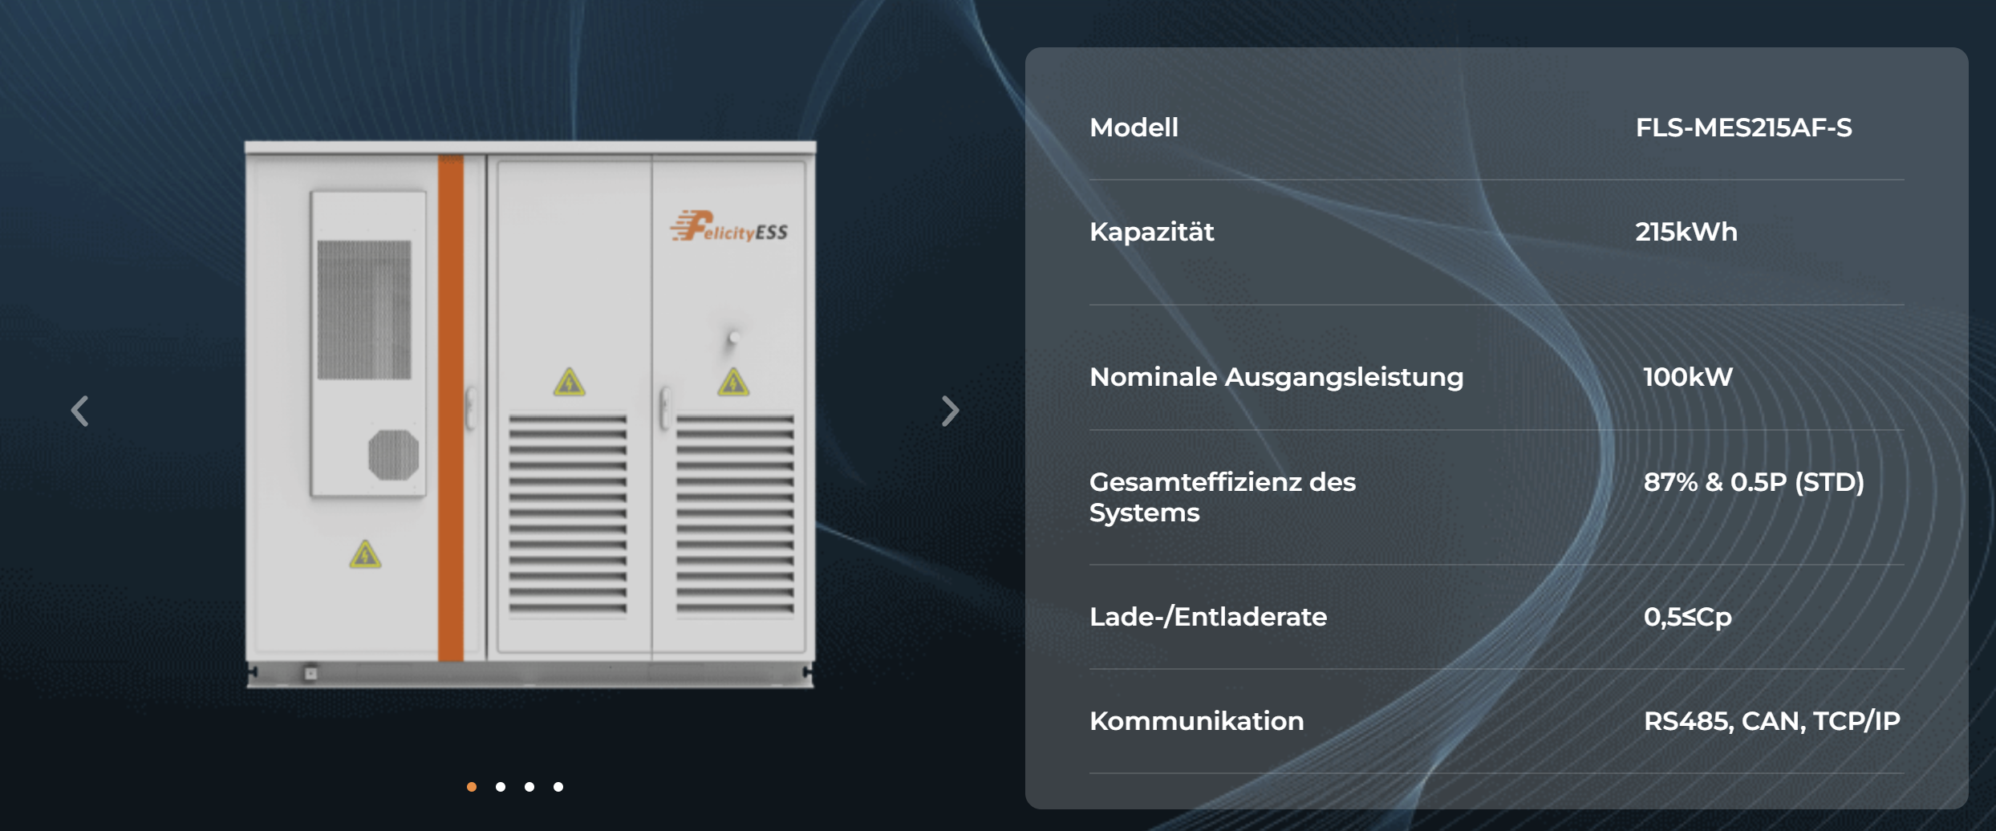The height and width of the screenshot is (831, 1996).
Task: Click the 'Kommunikation' label
Action: [1196, 721]
